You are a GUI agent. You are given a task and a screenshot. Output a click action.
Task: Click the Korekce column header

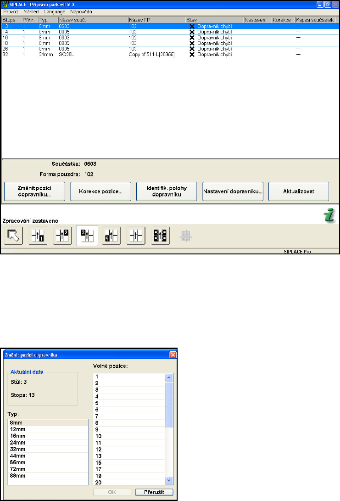click(x=283, y=20)
